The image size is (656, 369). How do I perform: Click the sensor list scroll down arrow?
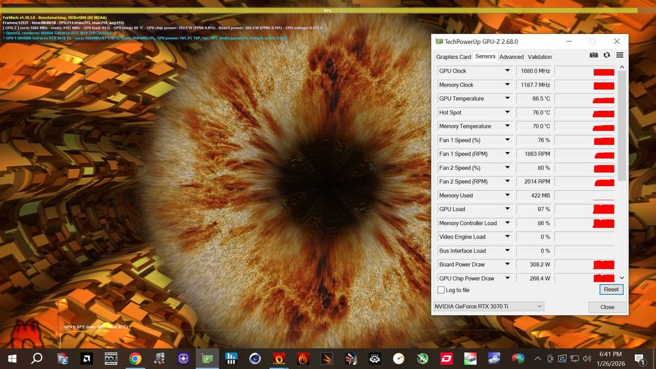coord(622,278)
